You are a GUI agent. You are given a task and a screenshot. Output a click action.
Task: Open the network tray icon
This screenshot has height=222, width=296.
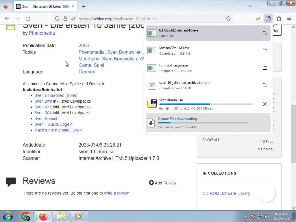tap(260, 217)
